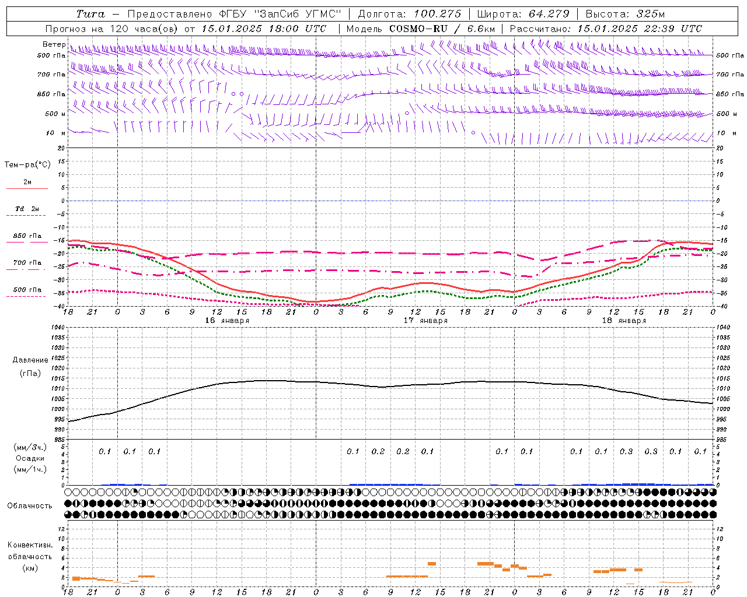Click the "16 января" date label
747x597 pixels.
[x=227, y=321]
